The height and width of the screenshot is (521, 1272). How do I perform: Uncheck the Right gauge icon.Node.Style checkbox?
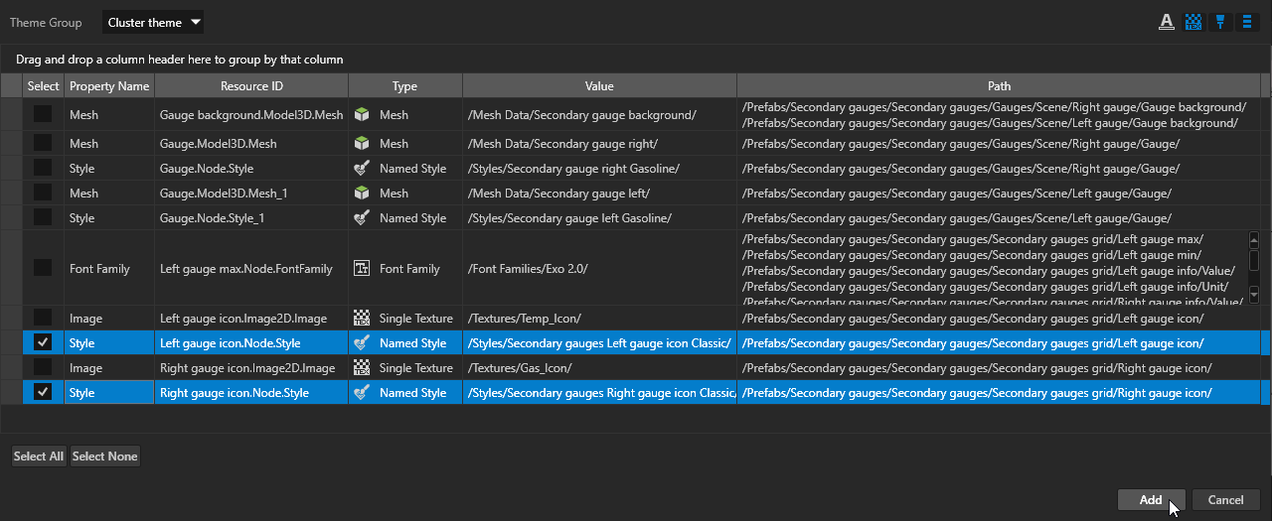pyautogui.click(x=43, y=393)
